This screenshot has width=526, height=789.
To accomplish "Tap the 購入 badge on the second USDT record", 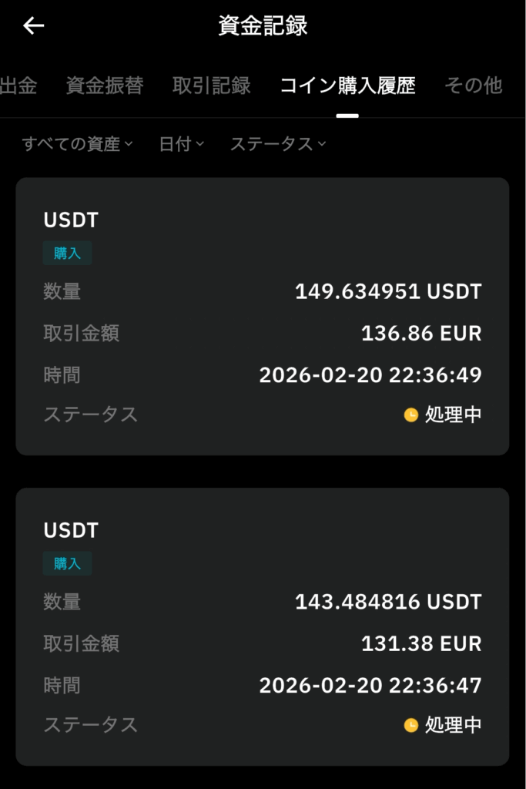I will (x=67, y=564).
